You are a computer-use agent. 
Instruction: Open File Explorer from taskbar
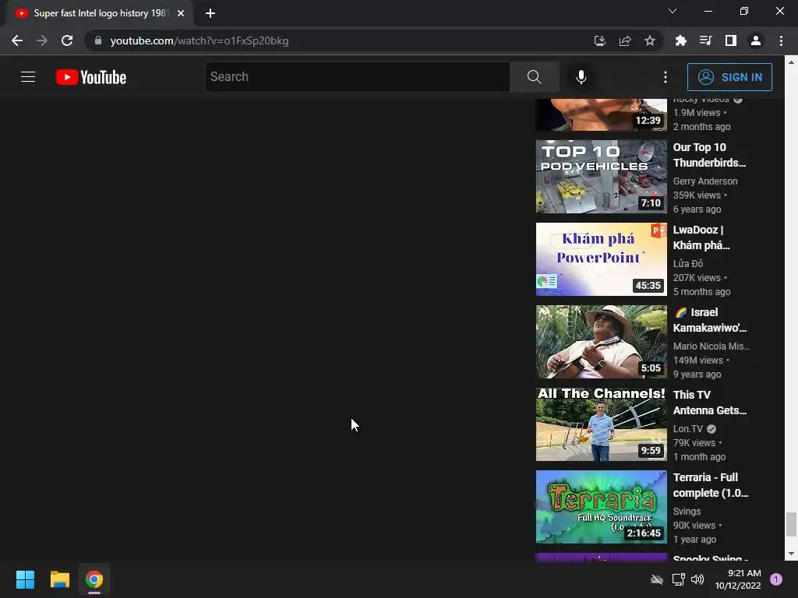(x=59, y=579)
